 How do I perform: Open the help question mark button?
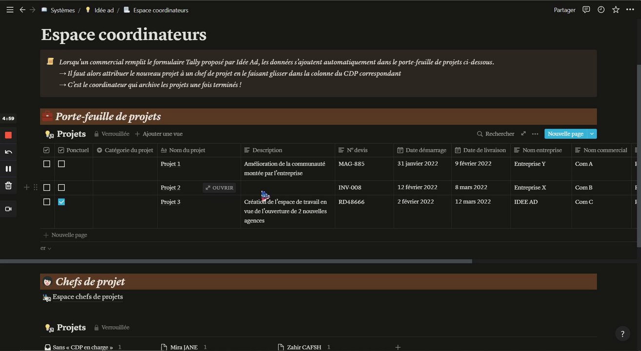(x=622, y=334)
